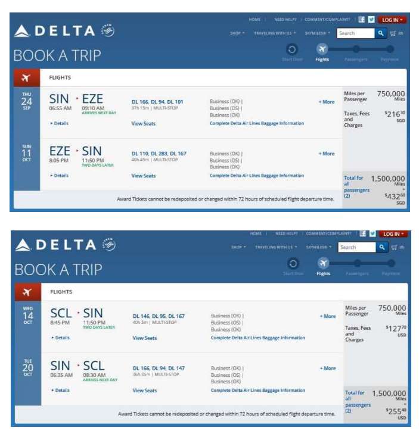Viewport: 419px width, 437px height.
Task: Click the Start Over circular icon above SIN–EZE flights
Action: point(292,49)
